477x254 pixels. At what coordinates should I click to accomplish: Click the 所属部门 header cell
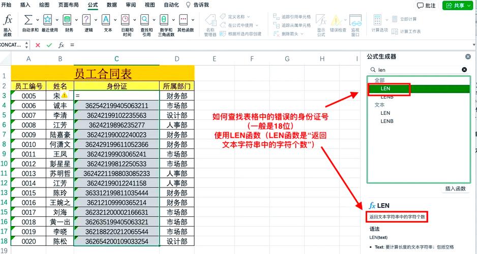(x=177, y=86)
